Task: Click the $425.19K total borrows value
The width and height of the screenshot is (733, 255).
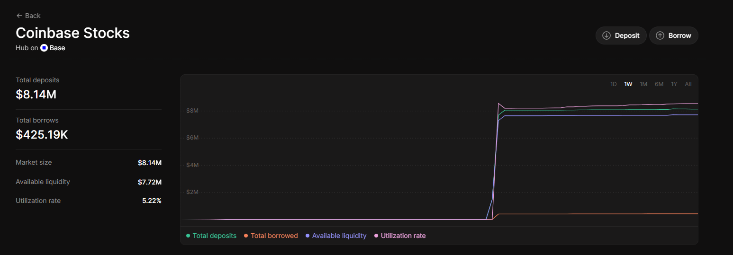Action: 42,134
